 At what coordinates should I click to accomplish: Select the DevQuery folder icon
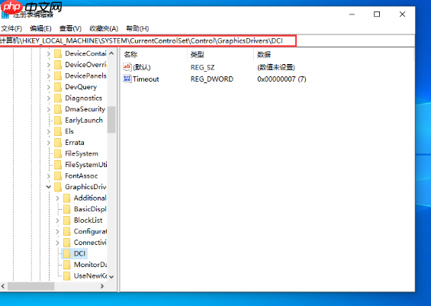(58, 87)
